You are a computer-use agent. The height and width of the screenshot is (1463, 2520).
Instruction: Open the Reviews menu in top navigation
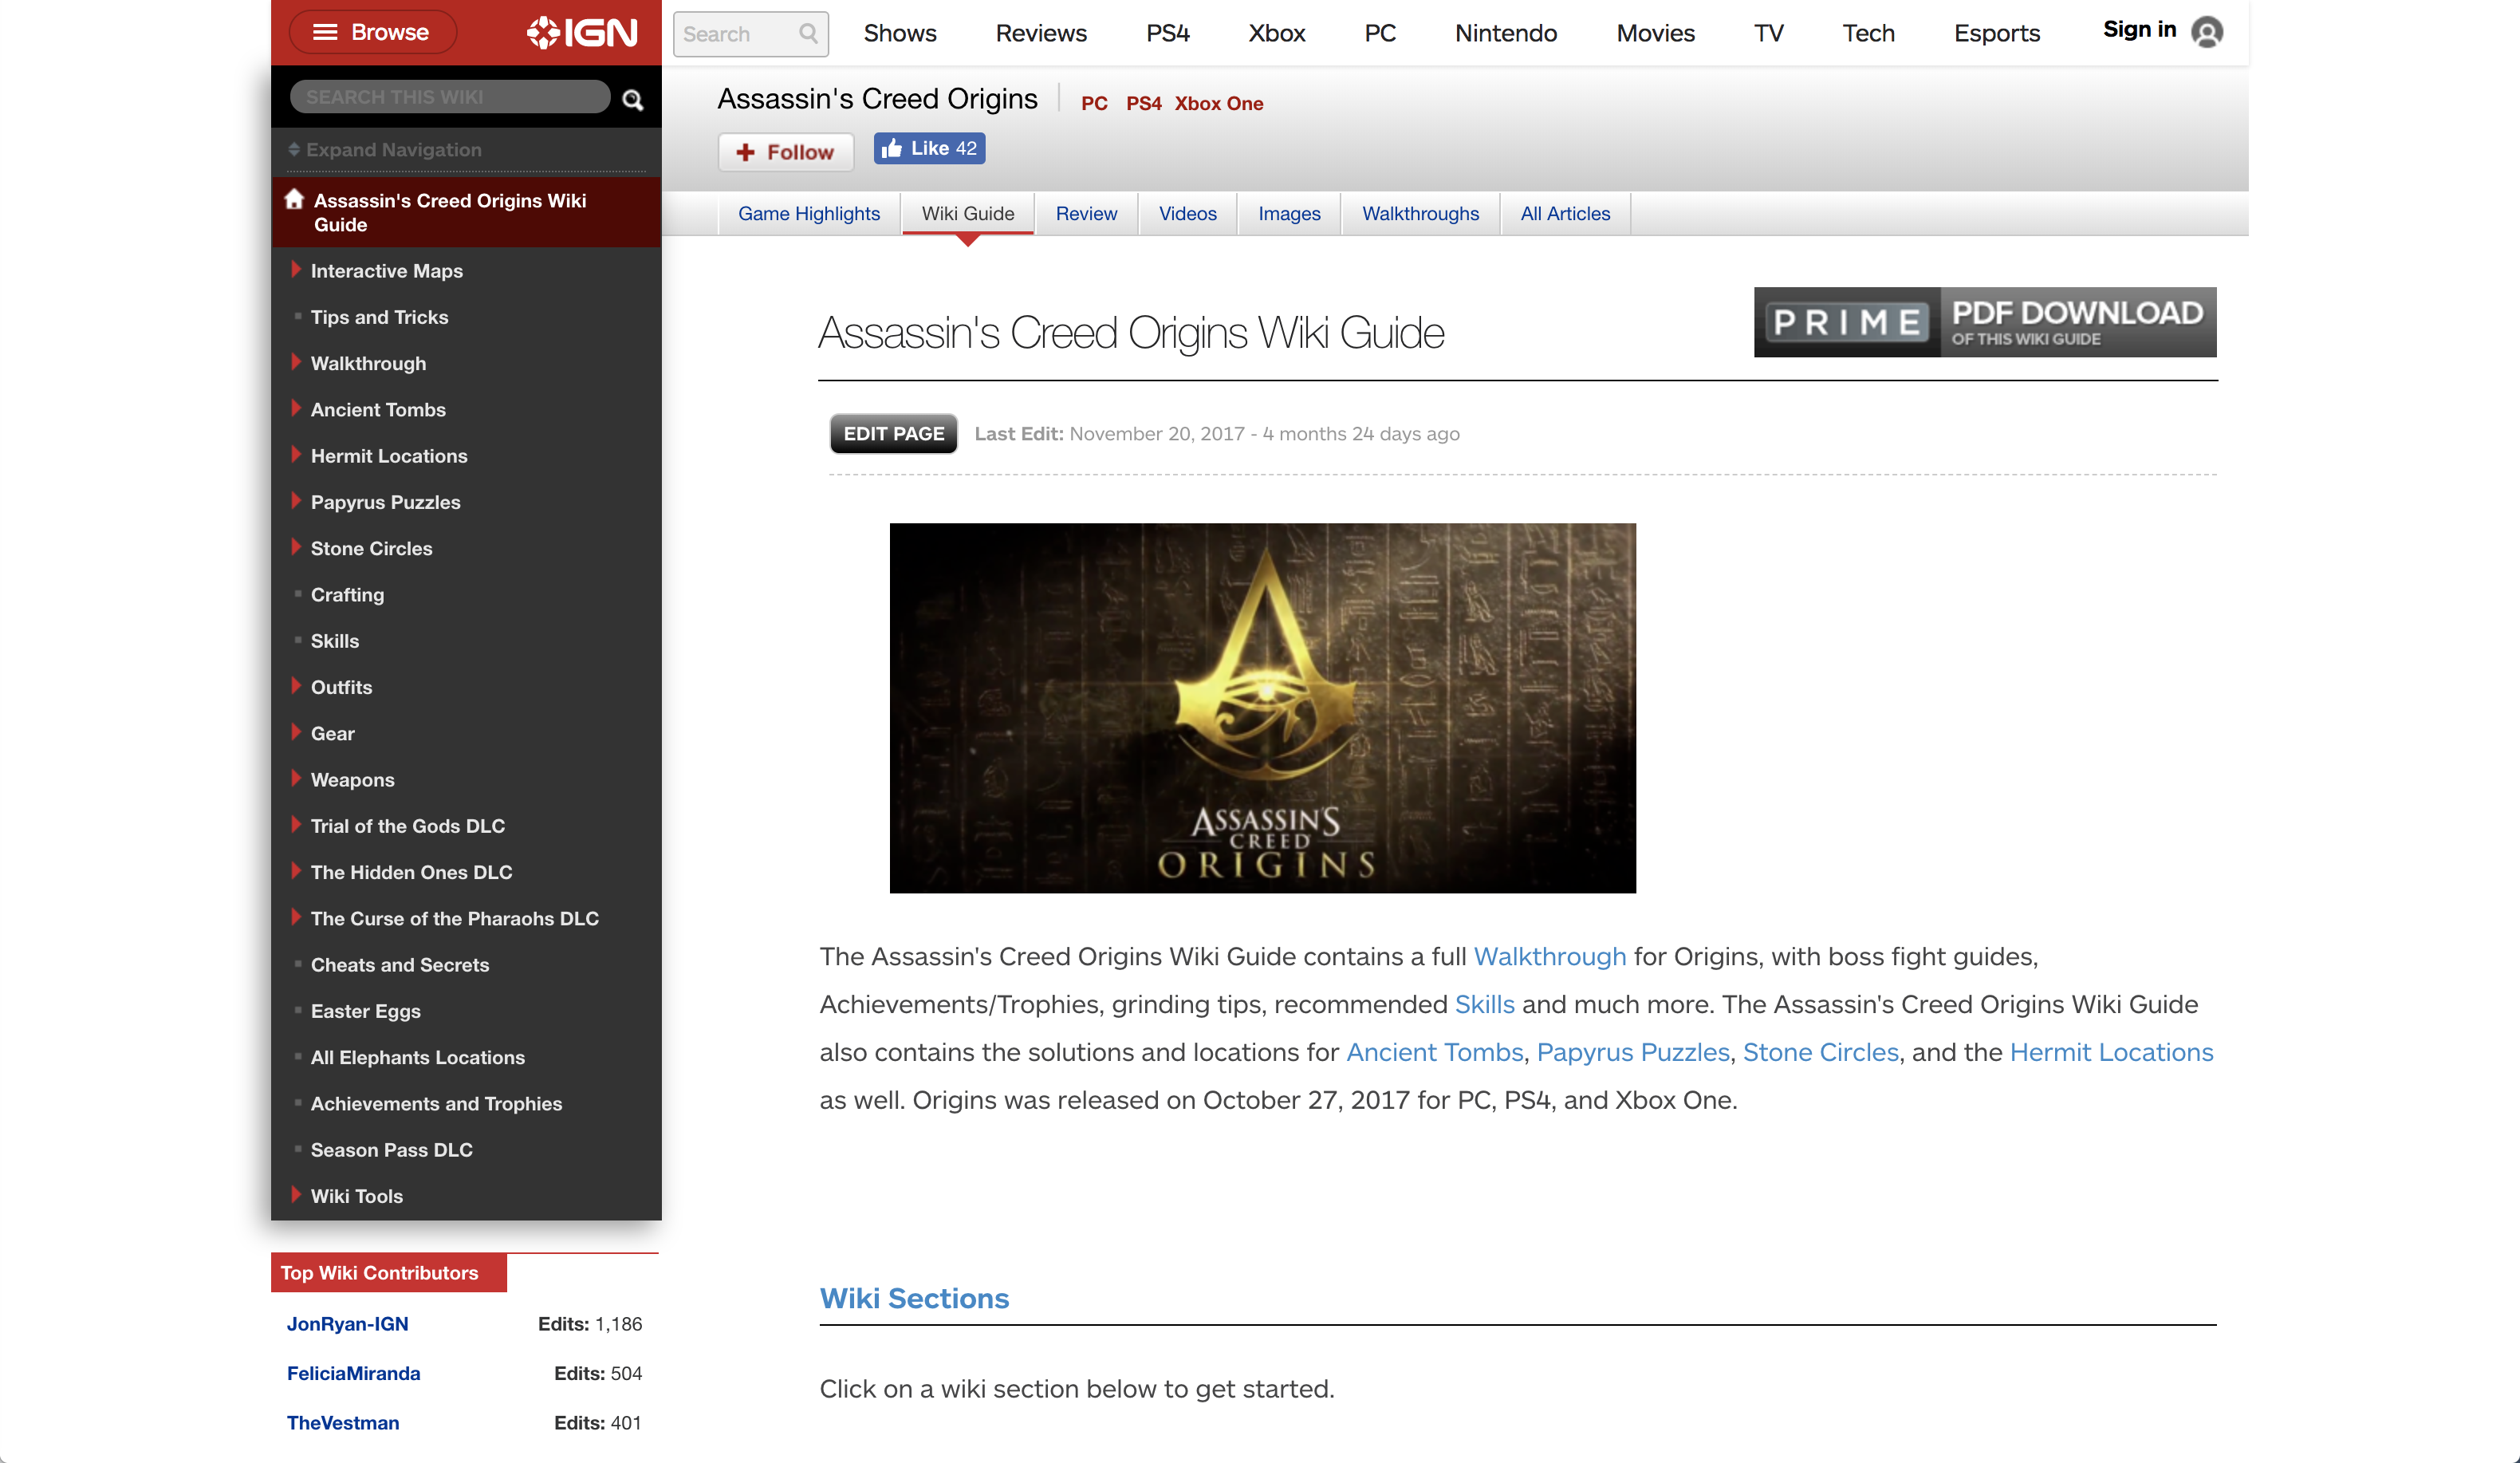pyautogui.click(x=1040, y=33)
